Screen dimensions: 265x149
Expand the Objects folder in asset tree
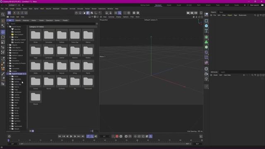pyautogui.click(x=8, y=45)
